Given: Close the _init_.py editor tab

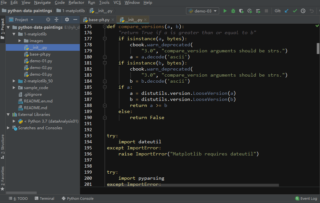Looking at the screenshot, I should [145, 19].
